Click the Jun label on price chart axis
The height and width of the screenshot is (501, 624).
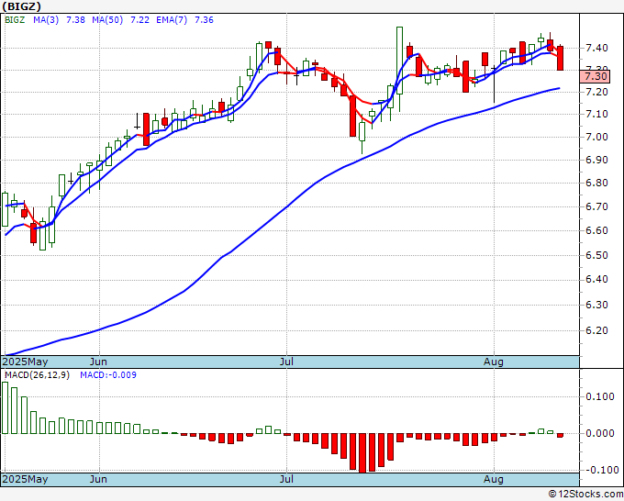(98, 362)
